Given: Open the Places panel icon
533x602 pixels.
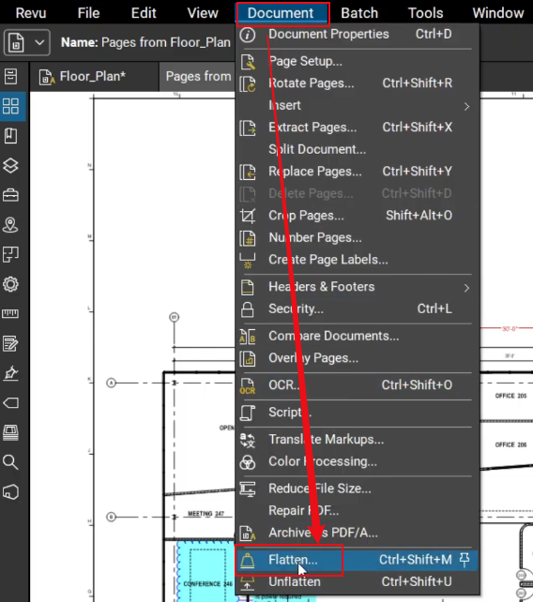Looking at the screenshot, I should click(10, 225).
